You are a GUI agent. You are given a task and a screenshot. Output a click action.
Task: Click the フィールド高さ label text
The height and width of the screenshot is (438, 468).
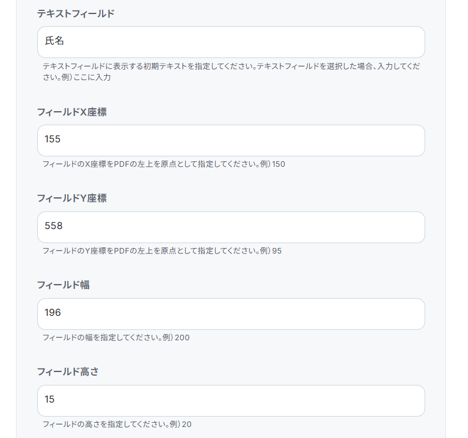[x=67, y=372]
